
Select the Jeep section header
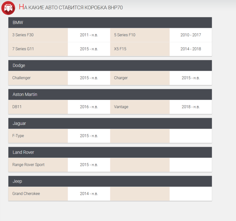click(110, 182)
